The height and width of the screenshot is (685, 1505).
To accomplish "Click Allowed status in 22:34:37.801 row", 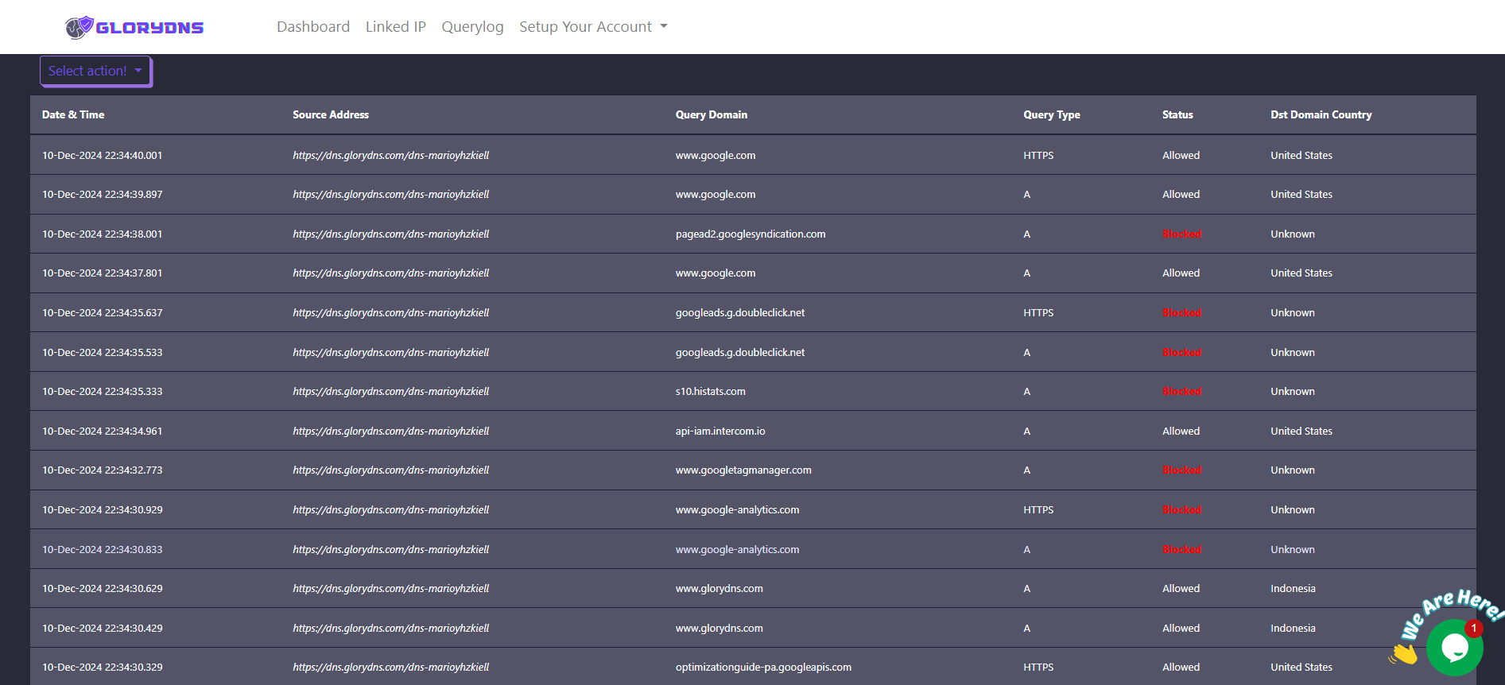I will (x=1181, y=273).
